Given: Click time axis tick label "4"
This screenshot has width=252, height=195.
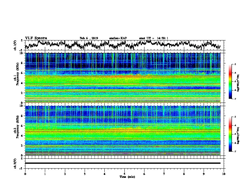Looking at the screenshot, I should (105, 174).
